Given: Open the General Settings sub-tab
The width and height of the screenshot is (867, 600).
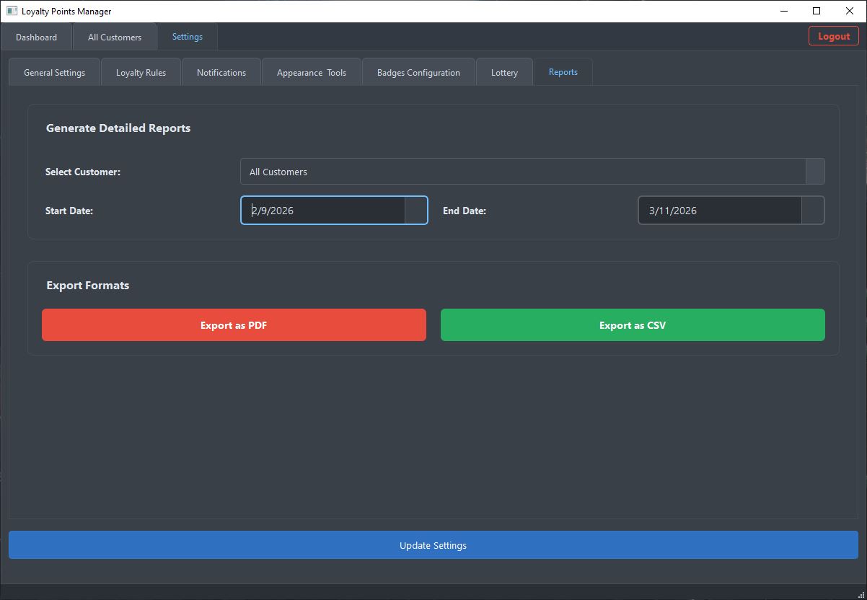Looking at the screenshot, I should pos(54,73).
